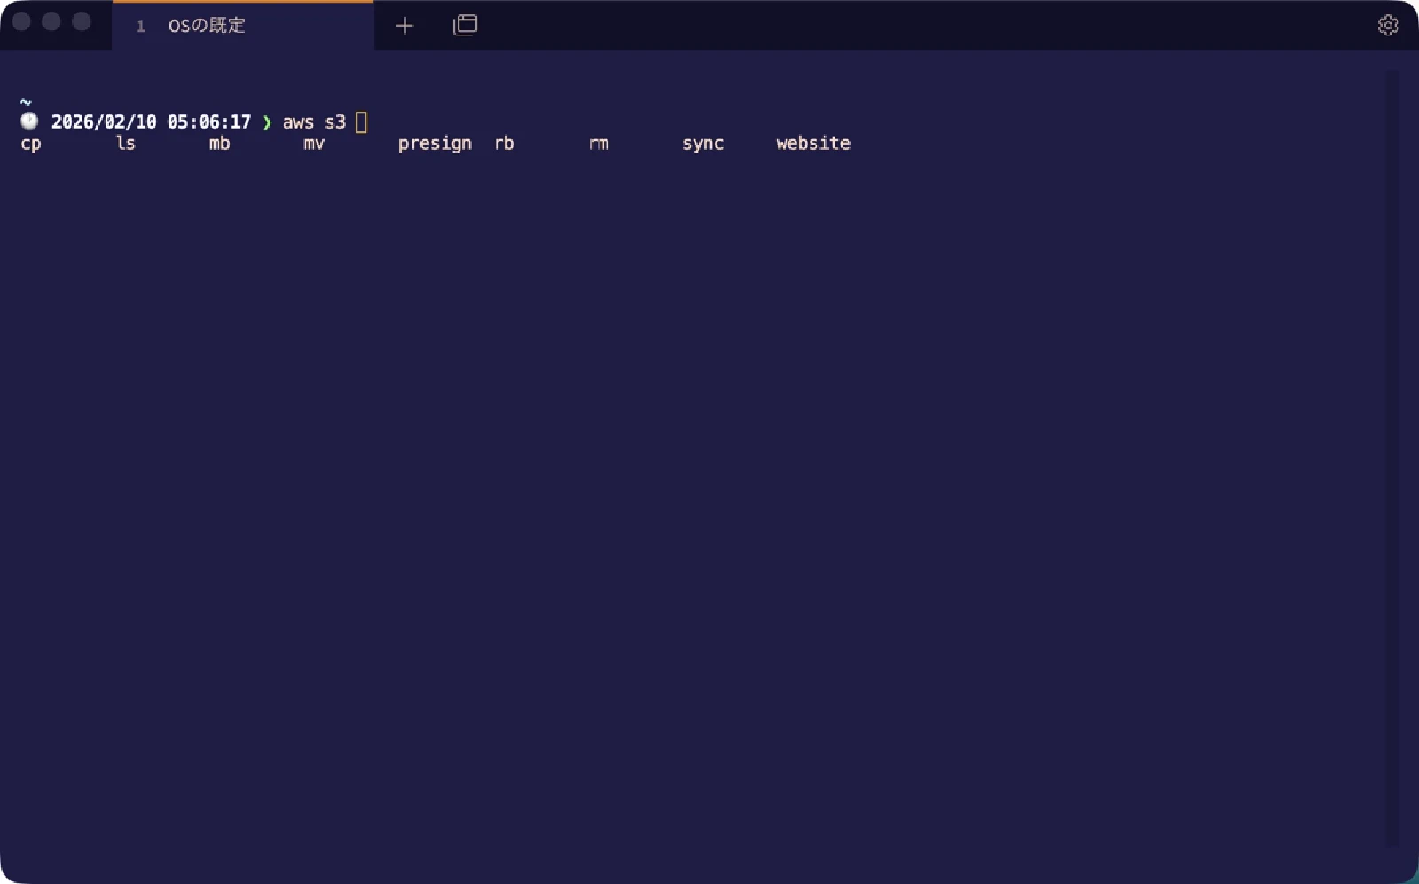Click the timestamp text in the prompt
Screen dimensions: 1419x884
[151, 121]
